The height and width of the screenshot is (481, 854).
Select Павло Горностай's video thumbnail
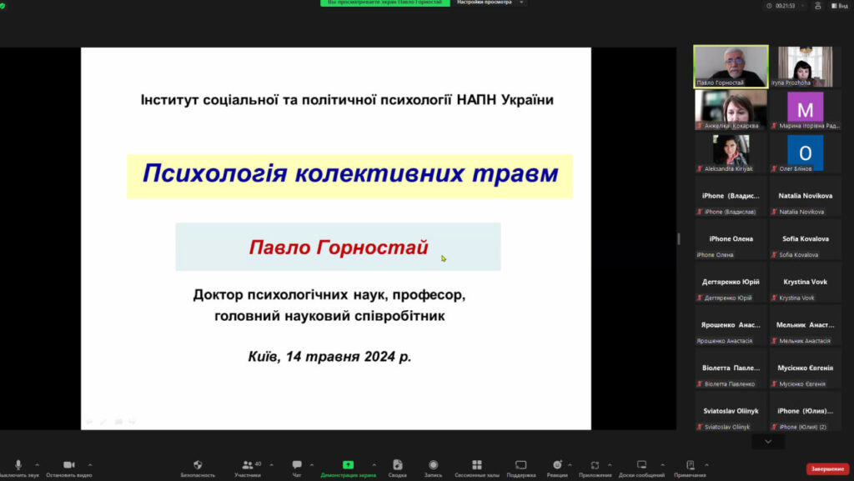click(731, 66)
